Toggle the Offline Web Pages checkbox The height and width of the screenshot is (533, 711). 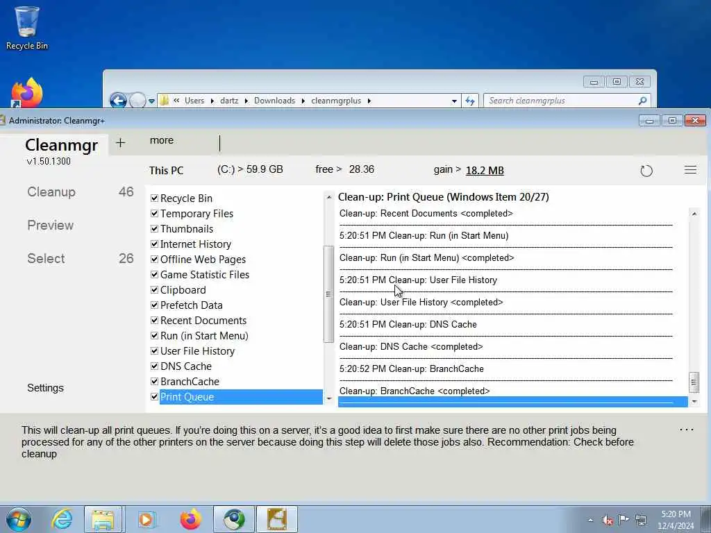pyautogui.click(x=154, y=260)
